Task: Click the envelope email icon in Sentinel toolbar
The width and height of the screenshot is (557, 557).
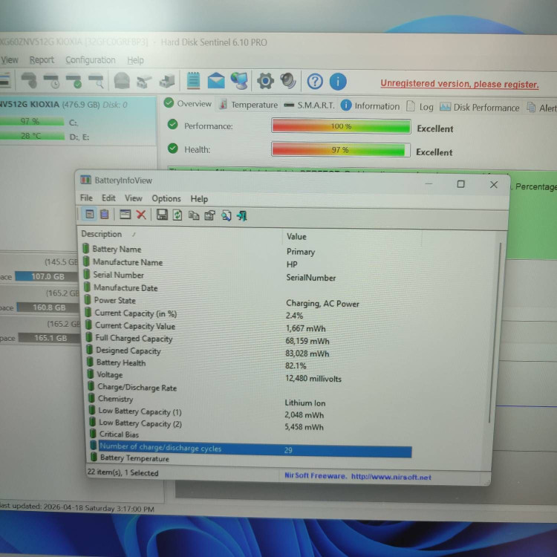Action: pos(215,80)
